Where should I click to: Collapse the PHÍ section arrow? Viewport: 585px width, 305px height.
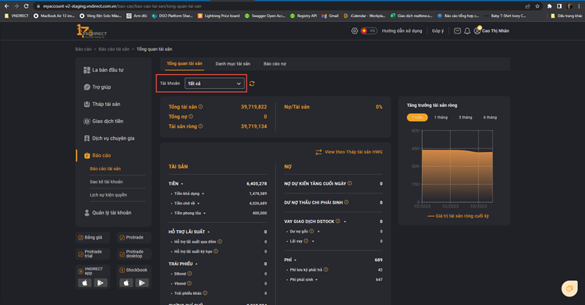pyautogui.click(x=295, y=260)
